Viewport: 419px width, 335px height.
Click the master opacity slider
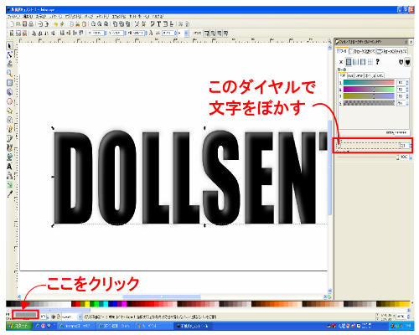(x=368, y=157)
